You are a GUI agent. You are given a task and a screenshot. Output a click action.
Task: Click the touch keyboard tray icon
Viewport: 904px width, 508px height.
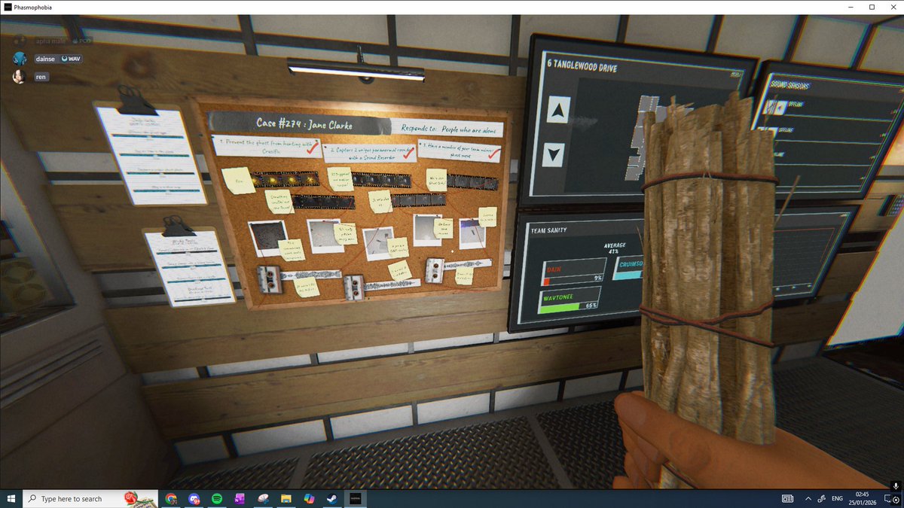coord(787,498)
